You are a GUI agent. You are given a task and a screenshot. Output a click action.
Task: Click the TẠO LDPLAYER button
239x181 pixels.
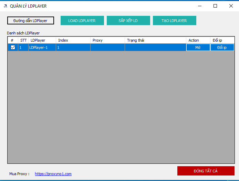click(175, 21)
